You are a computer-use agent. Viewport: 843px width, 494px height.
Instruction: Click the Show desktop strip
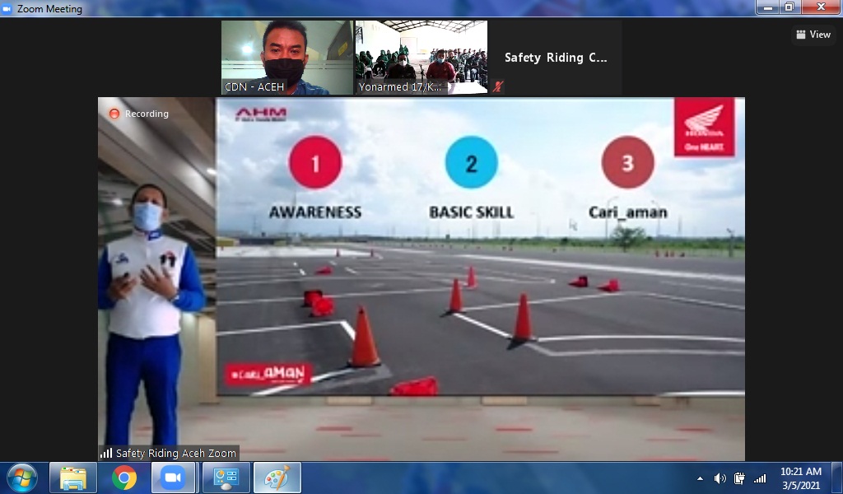pos(837,478)
